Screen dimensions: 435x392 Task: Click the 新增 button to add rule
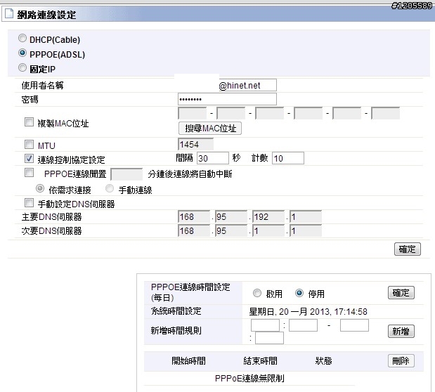pos(401,332)
